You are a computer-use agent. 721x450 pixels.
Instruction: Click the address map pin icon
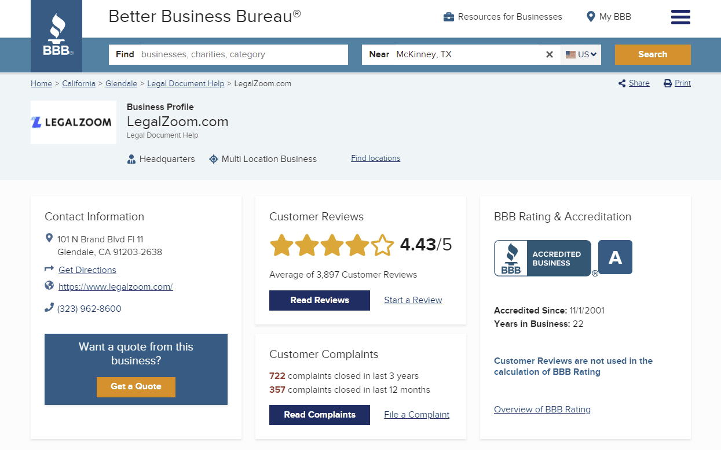[x=49, y=238]
